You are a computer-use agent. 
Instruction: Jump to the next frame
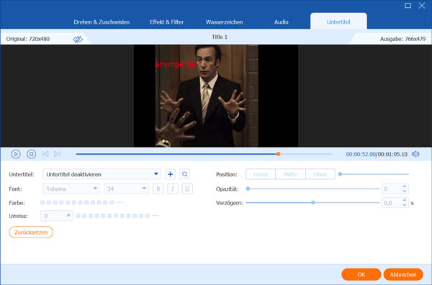[57, 154]
